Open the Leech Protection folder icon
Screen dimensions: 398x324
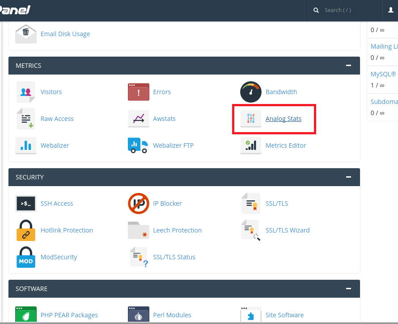[138, 230]
